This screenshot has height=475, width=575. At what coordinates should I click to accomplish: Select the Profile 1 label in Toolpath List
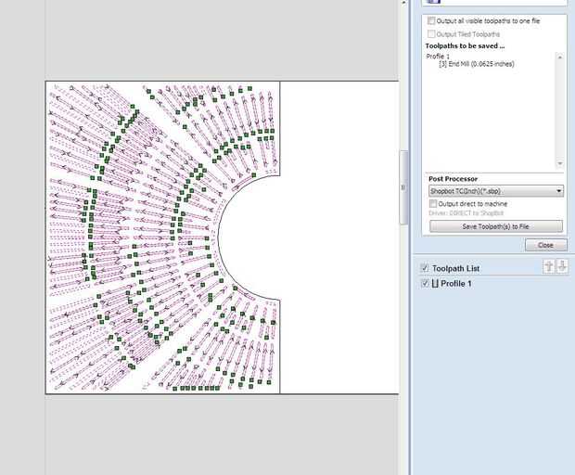[x=455, y=284]
